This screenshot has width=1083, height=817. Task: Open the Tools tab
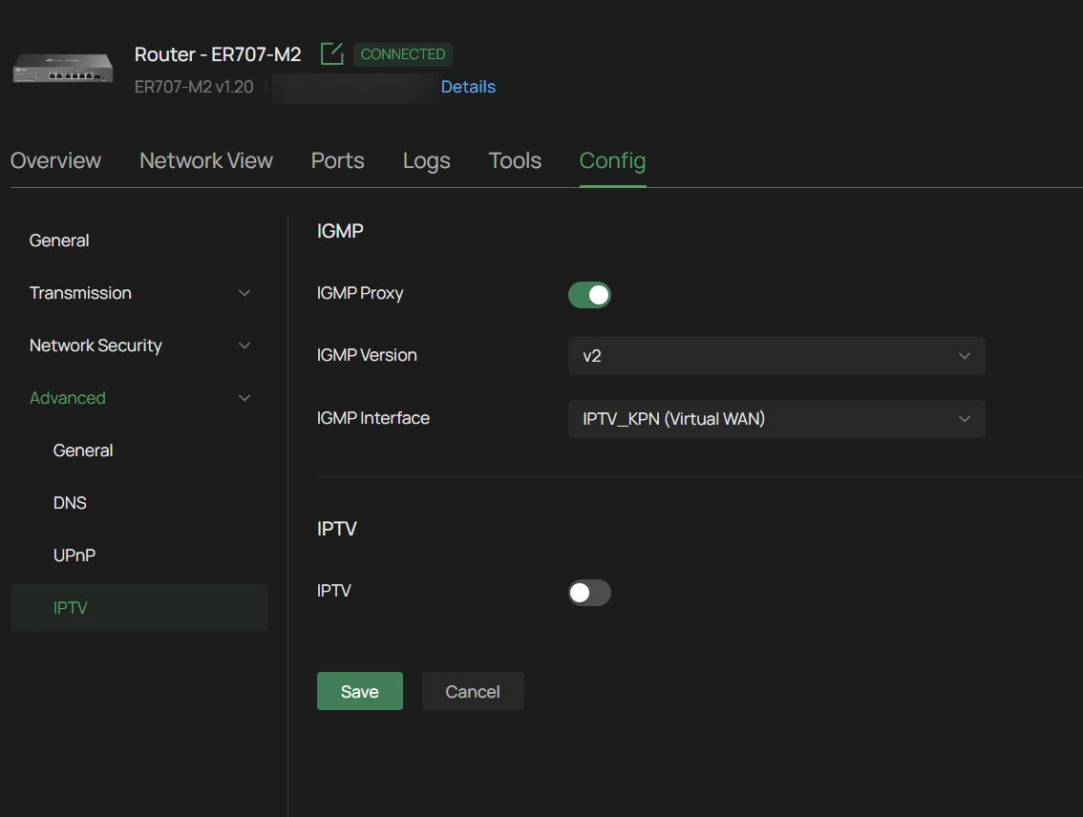tap(515, 160)
